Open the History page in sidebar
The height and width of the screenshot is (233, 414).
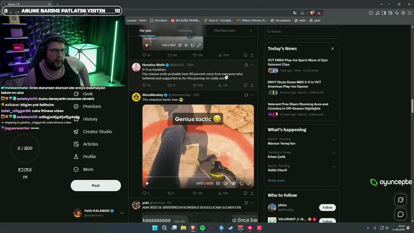[x=86, y=119]
